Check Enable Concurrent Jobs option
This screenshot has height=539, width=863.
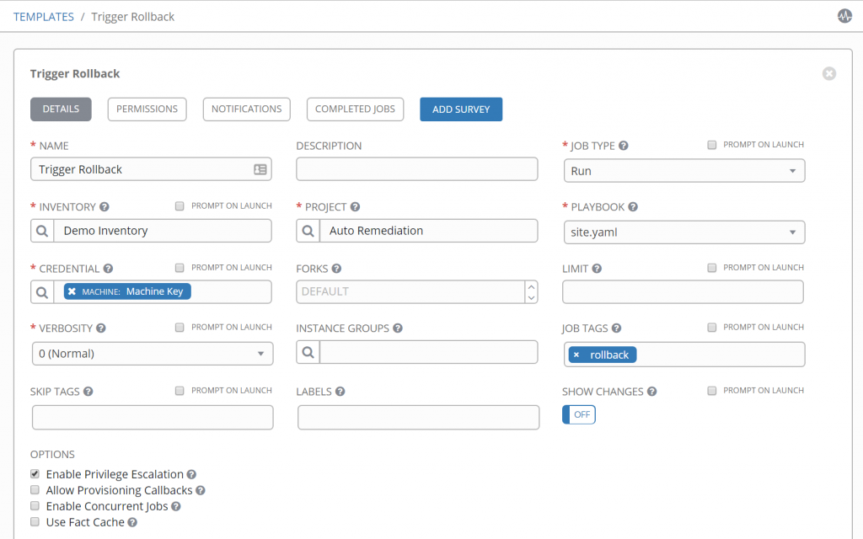coord(35,506)
